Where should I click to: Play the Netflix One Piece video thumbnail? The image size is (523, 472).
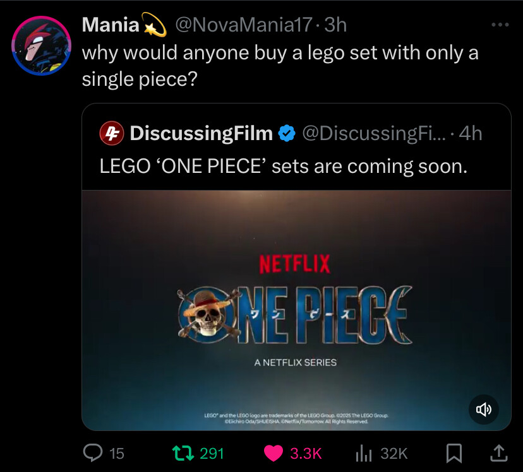(296, 309)
